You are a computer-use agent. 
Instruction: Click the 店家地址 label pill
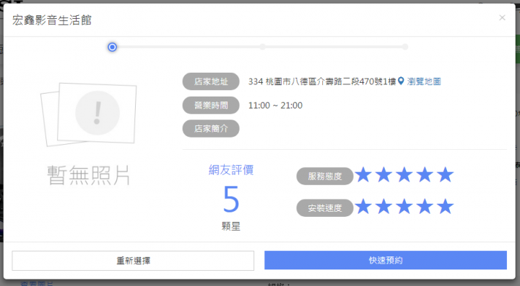coord(211,81)
